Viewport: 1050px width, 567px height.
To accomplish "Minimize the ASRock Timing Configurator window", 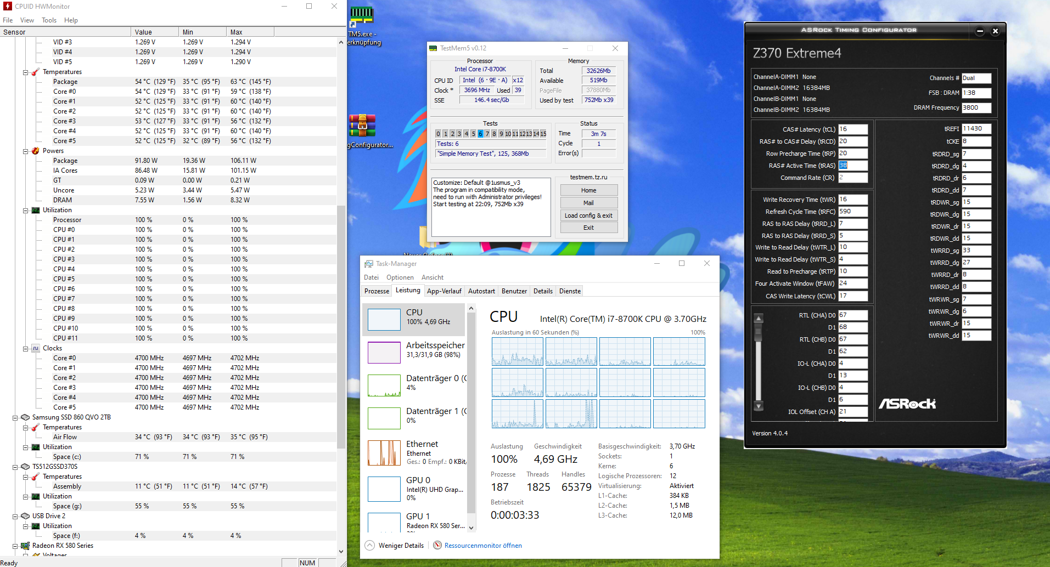I will 980,31.
